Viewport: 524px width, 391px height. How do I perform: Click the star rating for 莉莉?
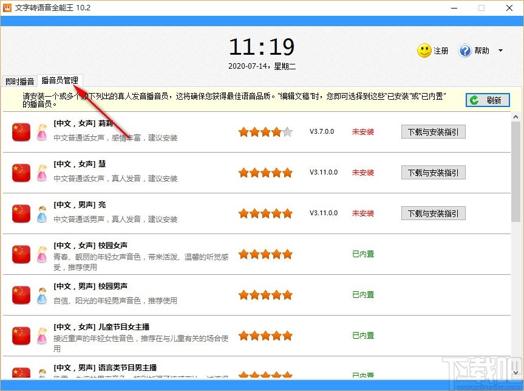click(265, 132)
